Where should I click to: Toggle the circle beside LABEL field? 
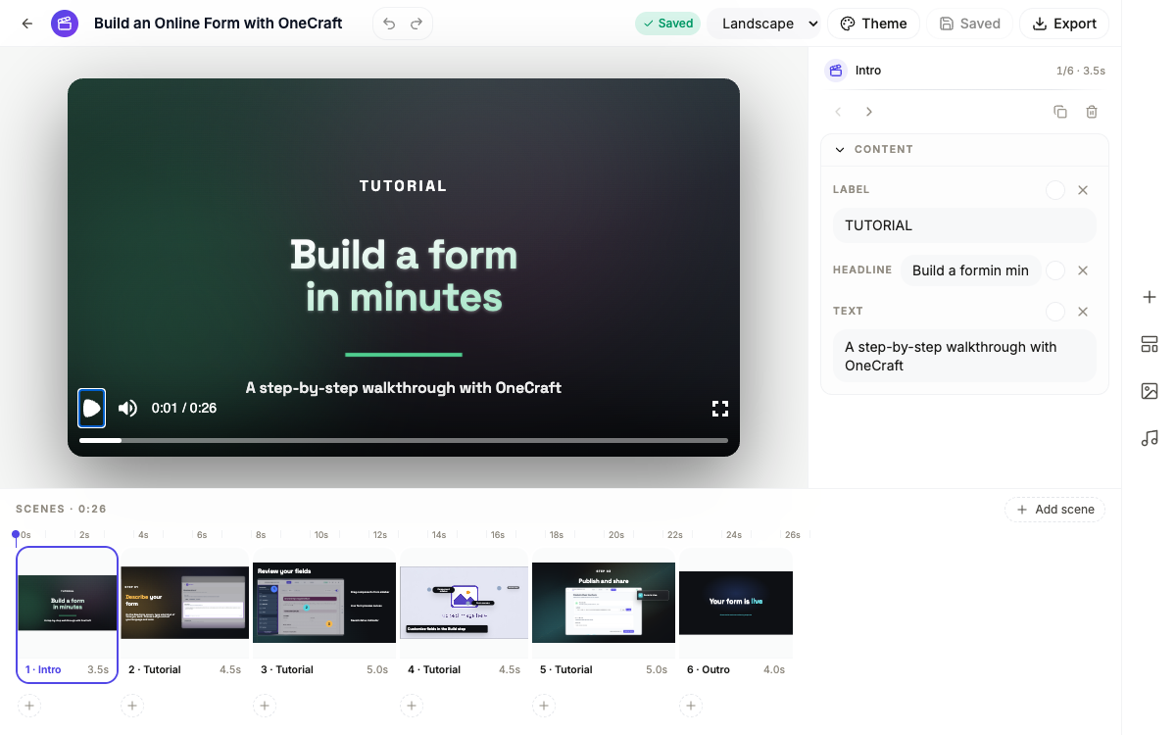click(1055, 190)
